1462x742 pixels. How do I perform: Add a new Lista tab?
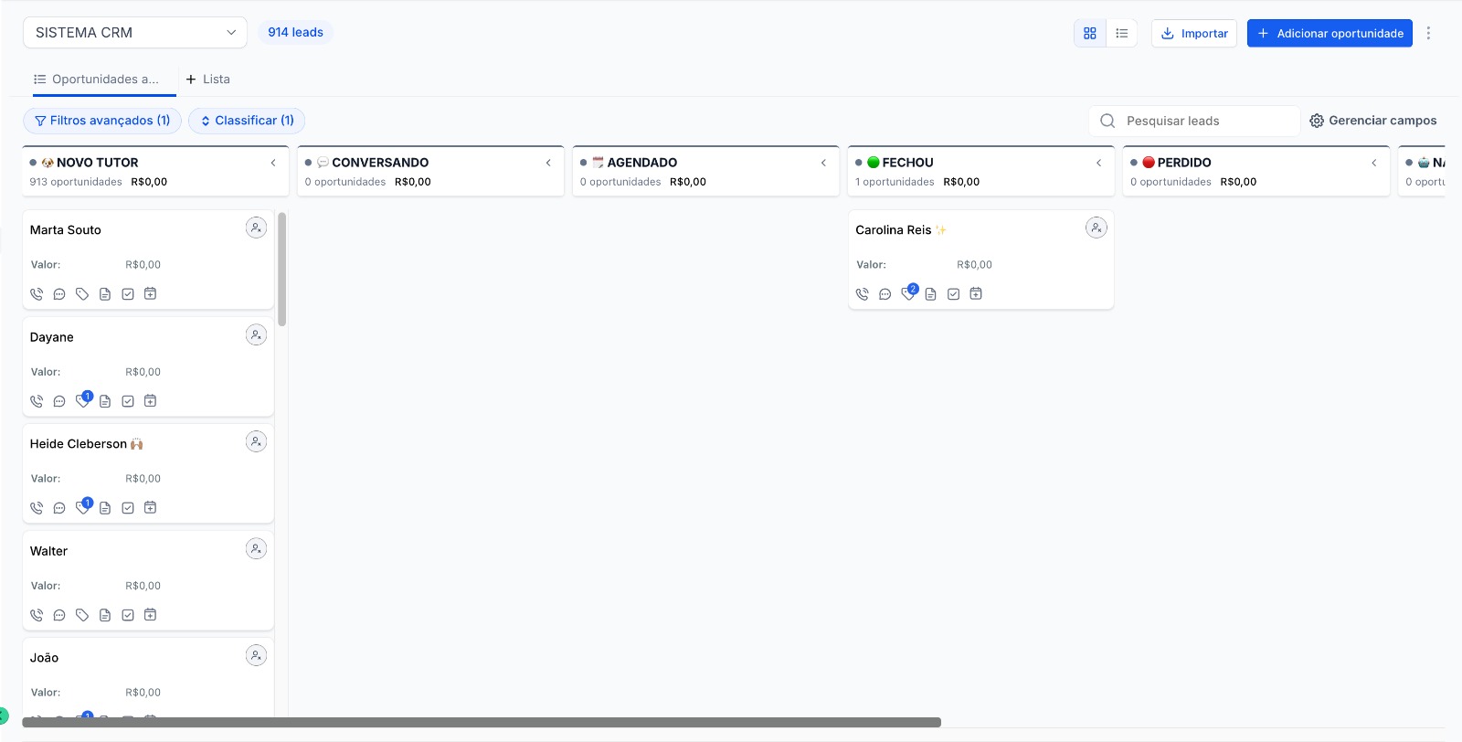point(208,79)
